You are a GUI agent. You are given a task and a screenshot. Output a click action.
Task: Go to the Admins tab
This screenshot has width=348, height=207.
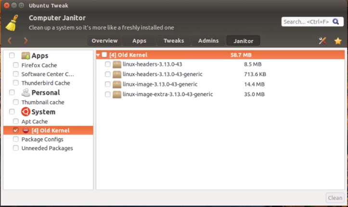tap(208, 41)
